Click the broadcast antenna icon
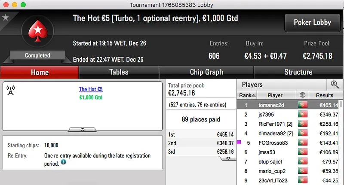 [x=11, y=90]
